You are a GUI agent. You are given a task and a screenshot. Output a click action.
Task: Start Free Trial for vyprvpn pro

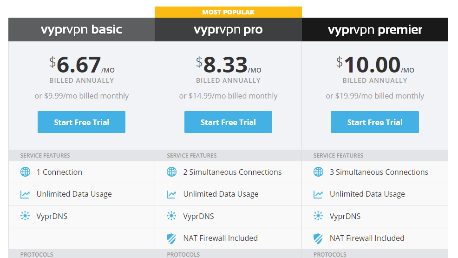coord(228,122)
